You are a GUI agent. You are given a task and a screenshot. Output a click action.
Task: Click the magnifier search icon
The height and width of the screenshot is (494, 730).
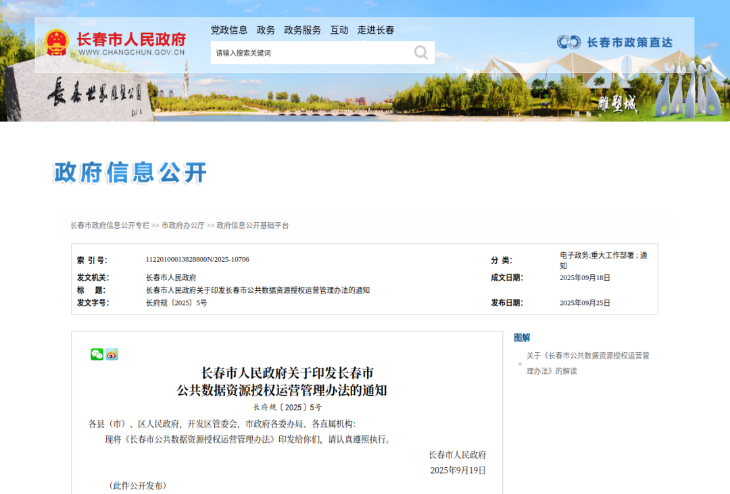[x=421, y=53]
